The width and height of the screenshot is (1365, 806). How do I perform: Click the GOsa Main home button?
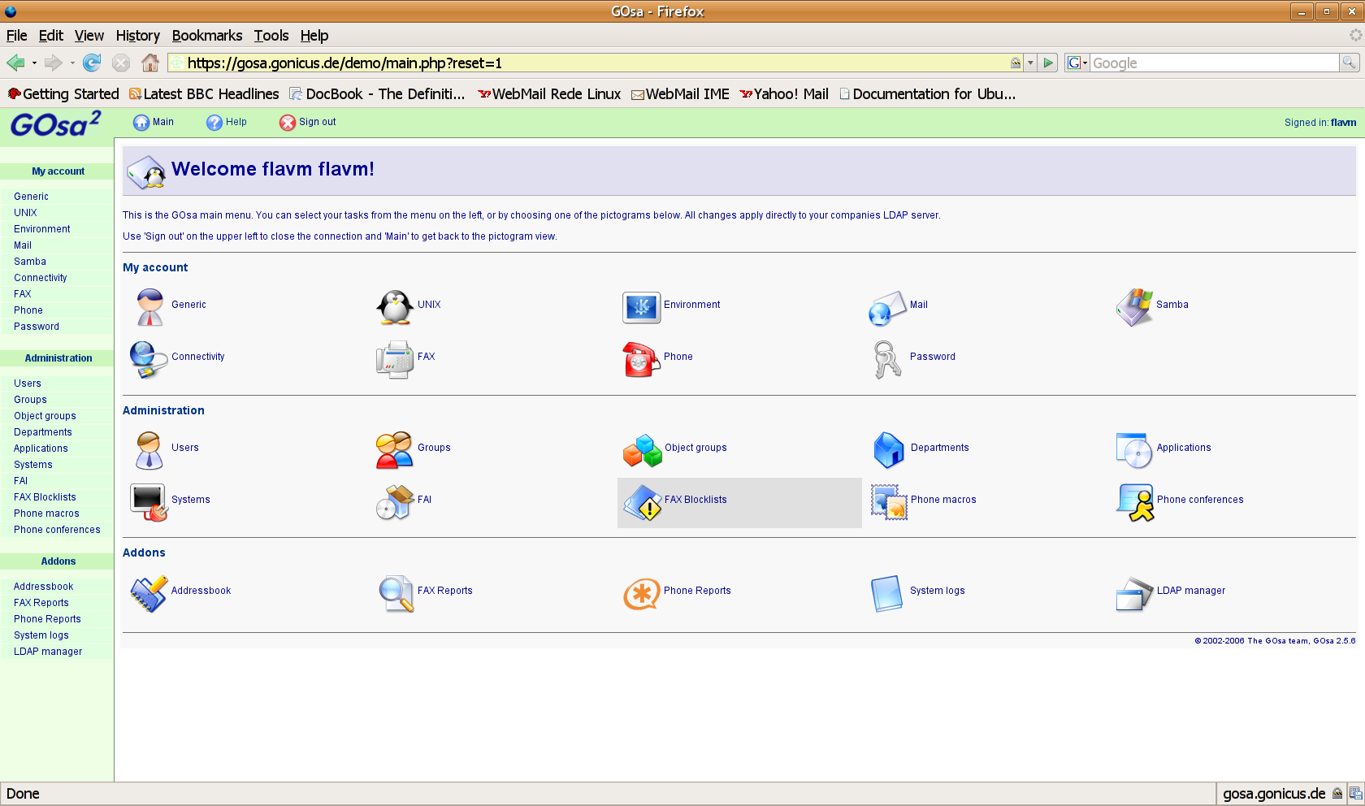coord(154,122)
